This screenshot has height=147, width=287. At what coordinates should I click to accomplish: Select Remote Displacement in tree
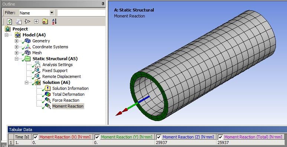click(62, 76)
